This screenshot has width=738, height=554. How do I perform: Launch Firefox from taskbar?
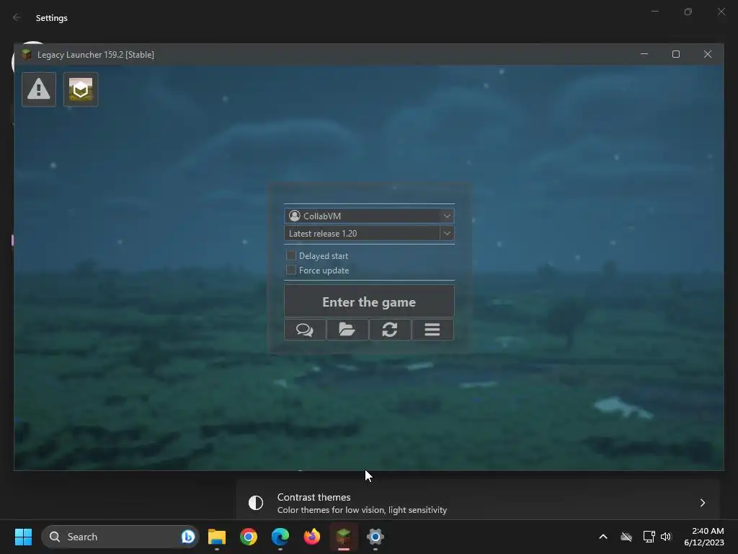click(311, 537)
